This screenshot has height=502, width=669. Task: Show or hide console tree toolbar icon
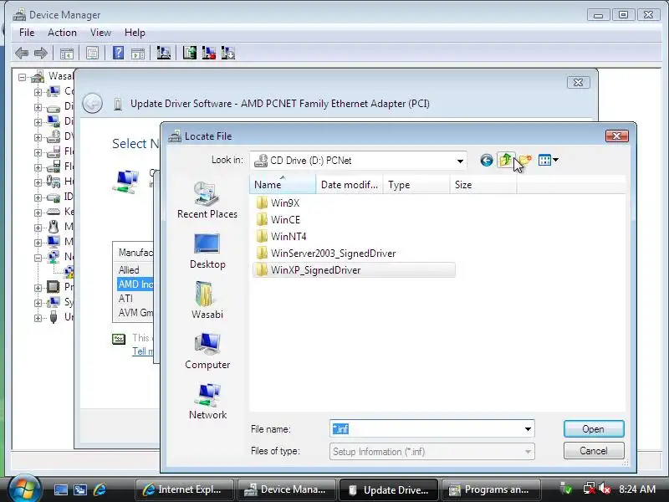(x=67, y=54)
